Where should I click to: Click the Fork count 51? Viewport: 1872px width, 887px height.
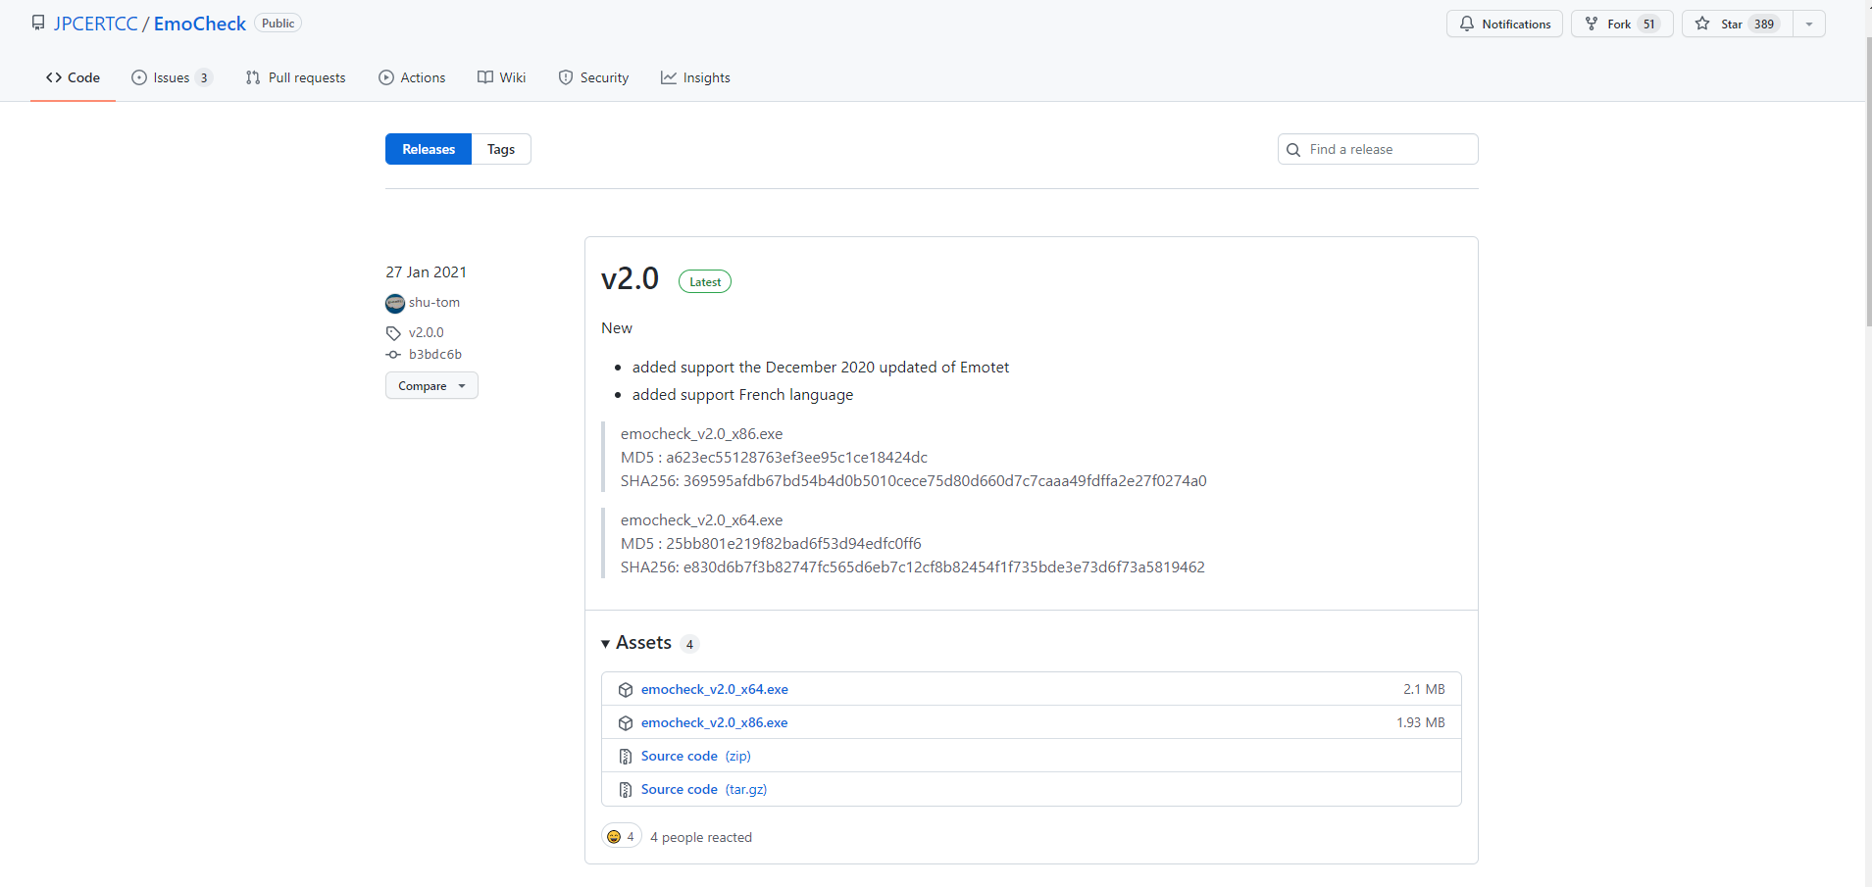[1649, 24]
